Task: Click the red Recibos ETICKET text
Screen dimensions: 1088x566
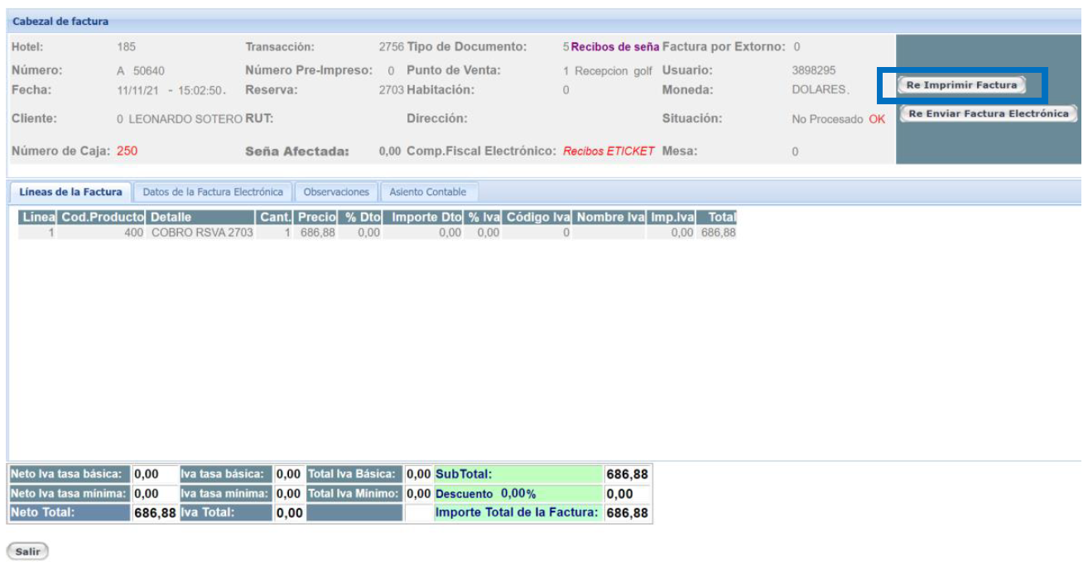Action: tap(609, 151)
